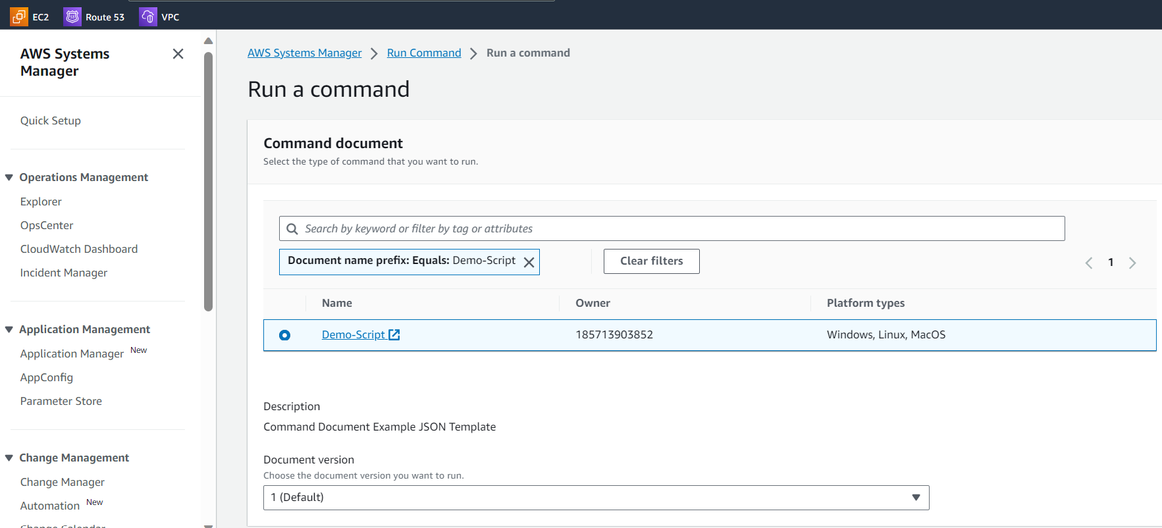Screen dimensions: 1162x528
Task: Collapse the Application Management section
Action: 9,330
